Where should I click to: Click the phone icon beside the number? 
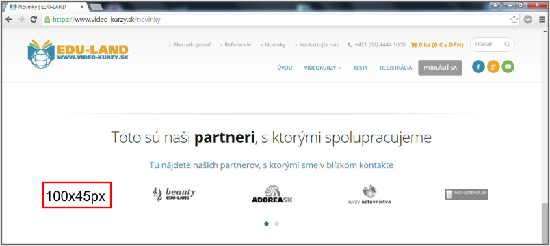click(350, 45)
